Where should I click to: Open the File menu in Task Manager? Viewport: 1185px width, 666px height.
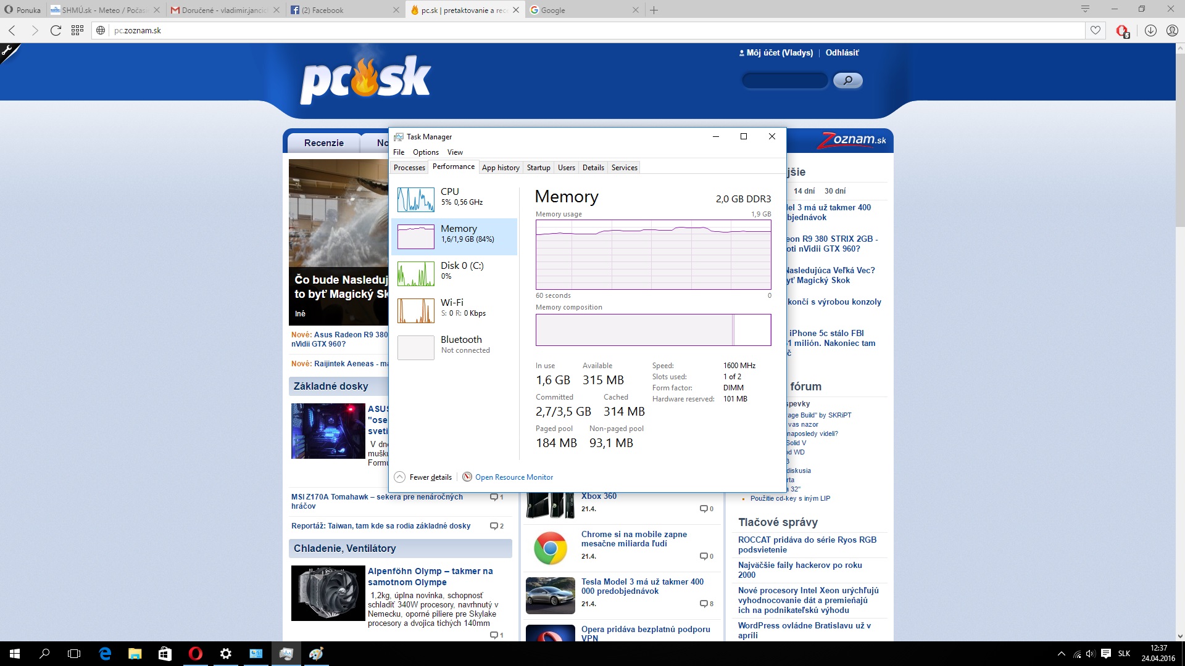[x=399, y=152]
